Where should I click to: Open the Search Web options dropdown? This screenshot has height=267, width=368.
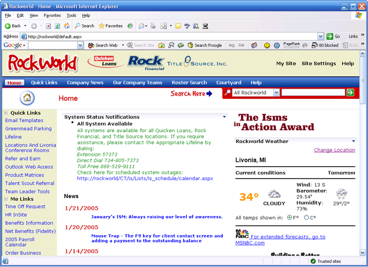pyautogui.click(x=122, y=45)
